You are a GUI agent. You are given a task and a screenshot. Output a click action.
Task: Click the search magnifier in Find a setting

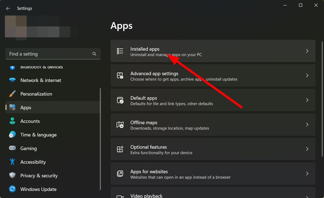click(94, 54)
